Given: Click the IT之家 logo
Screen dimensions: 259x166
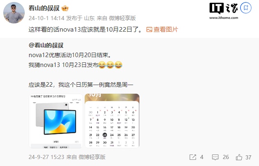Looking at the screenshot, I should (x=224, y=8).
